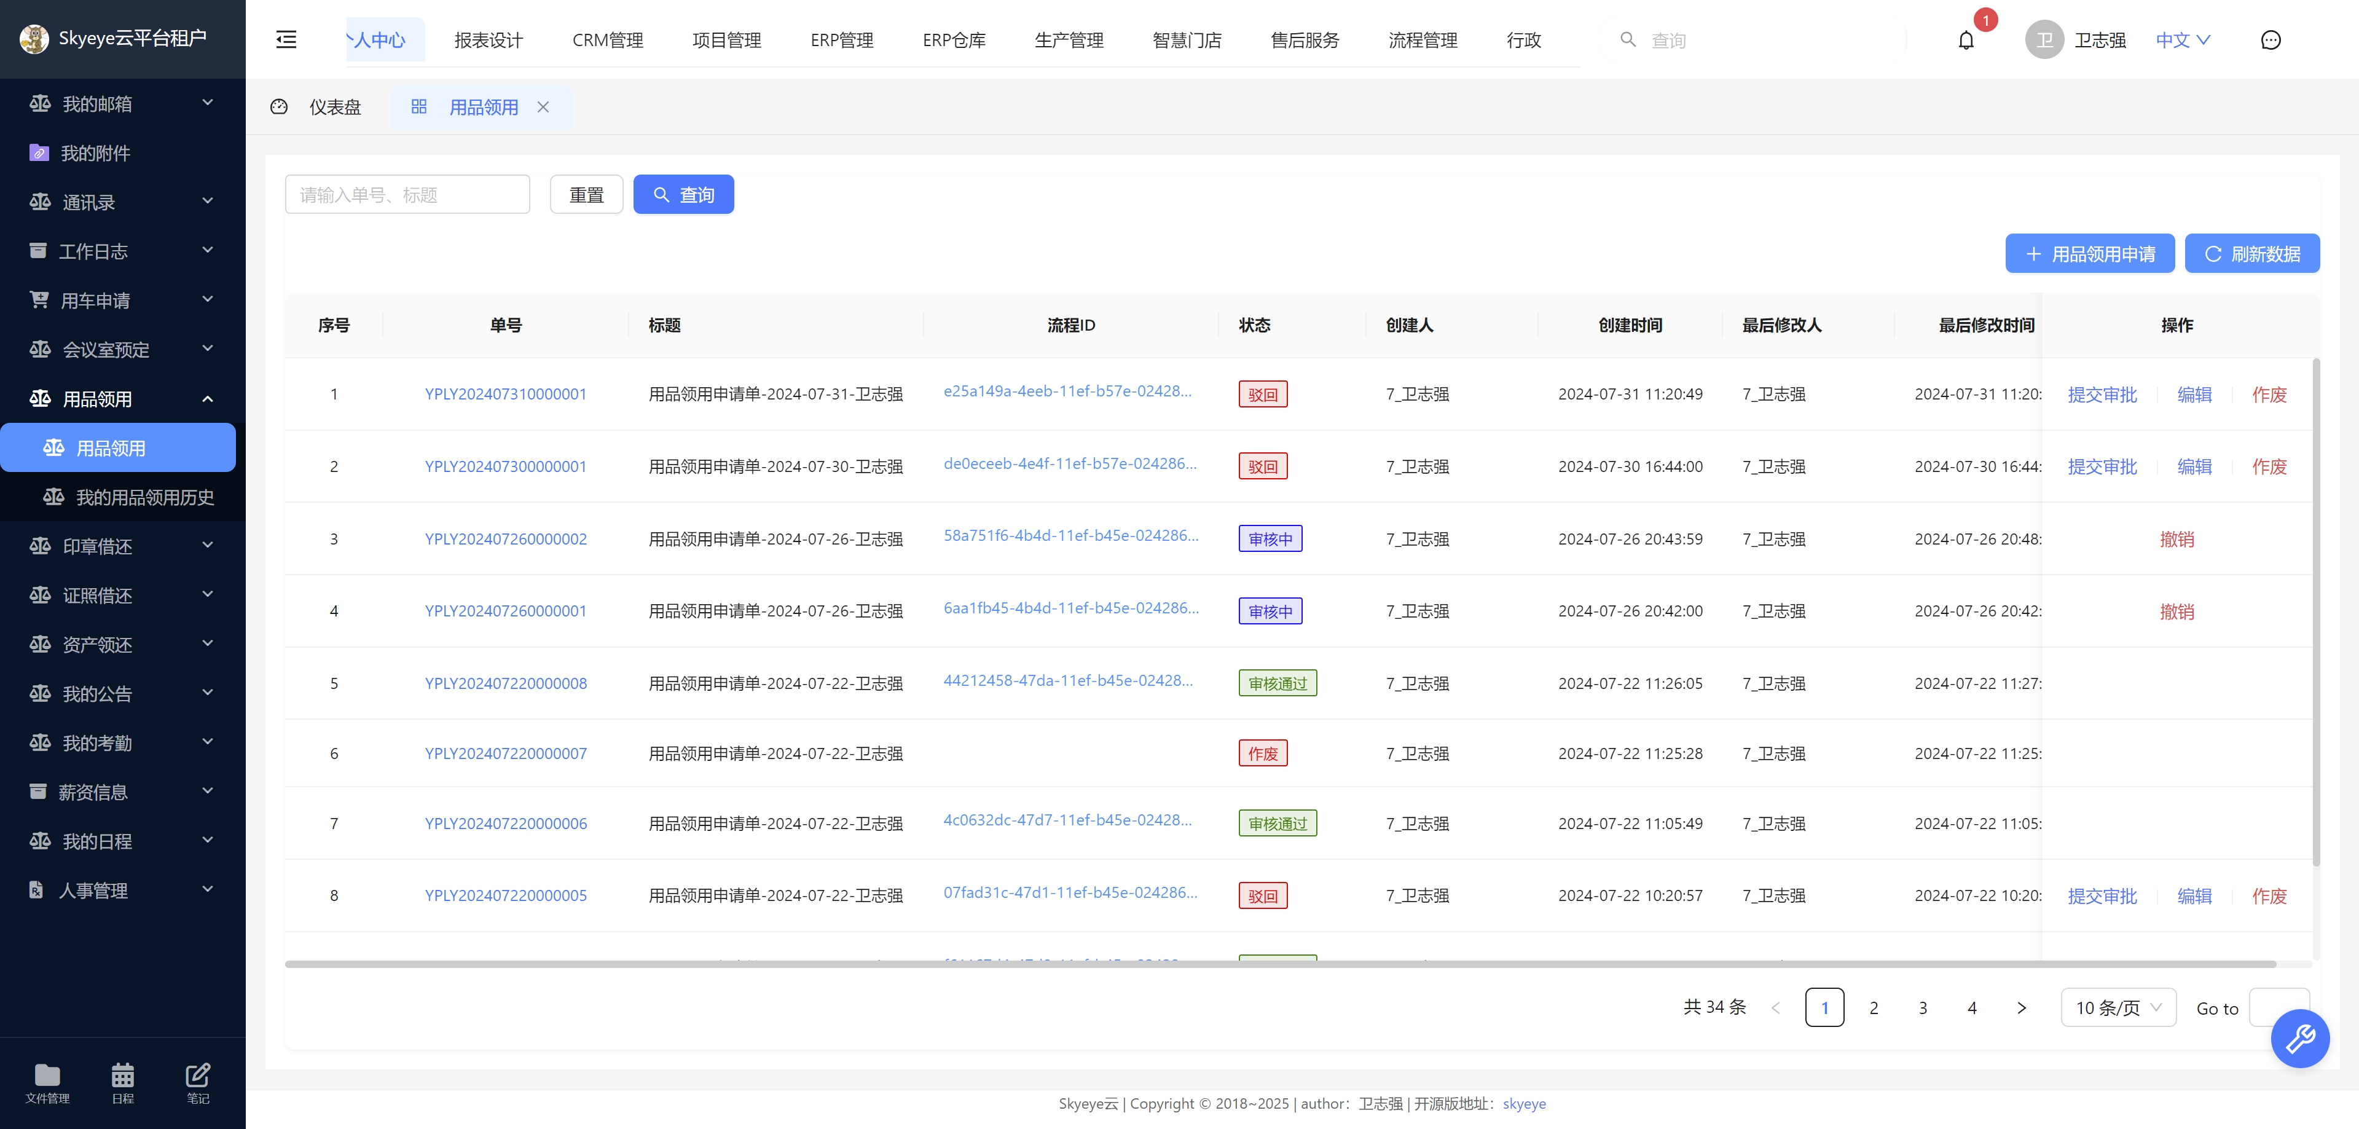
Task: Open notifications bell icon
Action: point(1965,41)
